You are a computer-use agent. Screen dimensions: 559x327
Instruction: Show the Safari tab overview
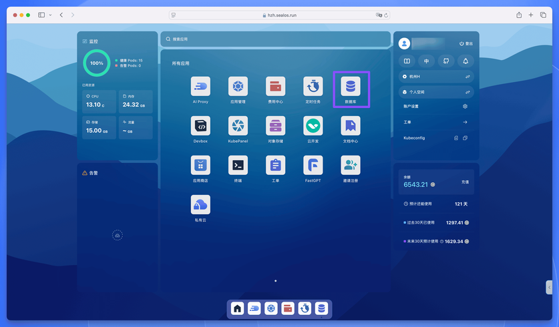tap(543, 15)
